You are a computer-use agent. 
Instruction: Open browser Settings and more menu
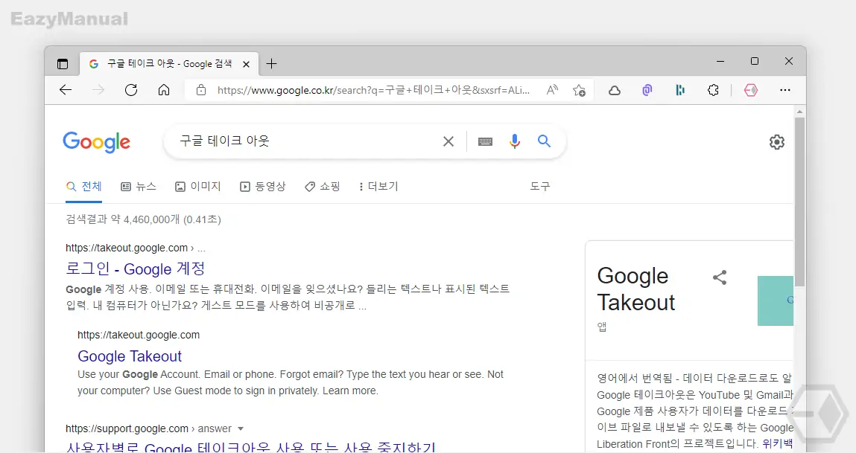785,90
